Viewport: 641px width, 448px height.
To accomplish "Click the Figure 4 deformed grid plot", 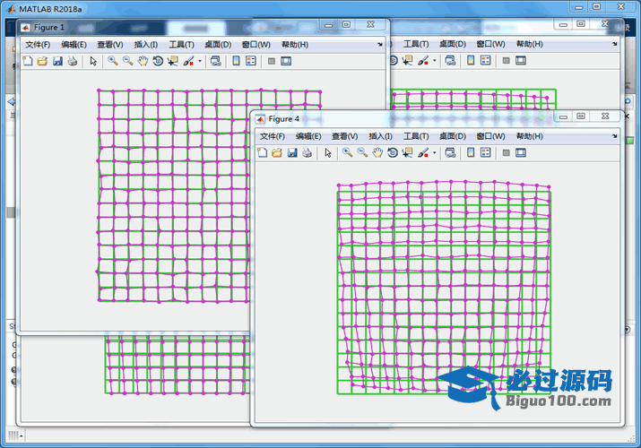I will point(444,288).
